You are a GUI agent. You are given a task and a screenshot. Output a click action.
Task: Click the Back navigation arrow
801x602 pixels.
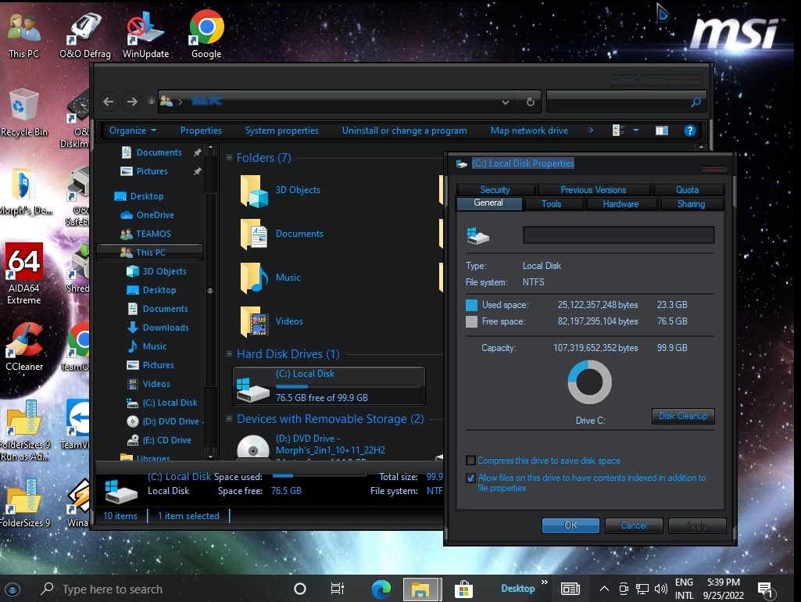point(109,102)
